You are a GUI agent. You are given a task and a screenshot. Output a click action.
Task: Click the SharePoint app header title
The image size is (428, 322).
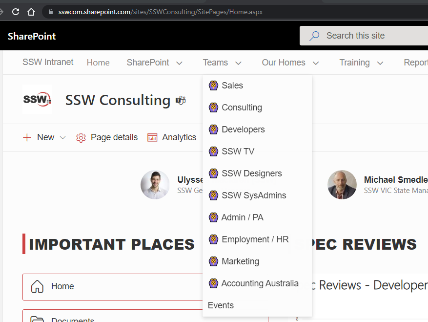click(x=32, y=36)
